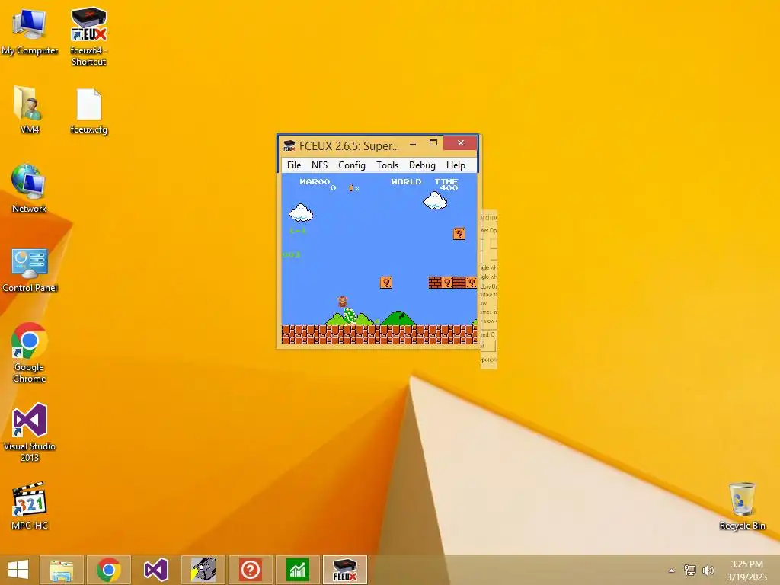
Task: Click the FCEUX title bar app icon
Action: coord(289,145)
